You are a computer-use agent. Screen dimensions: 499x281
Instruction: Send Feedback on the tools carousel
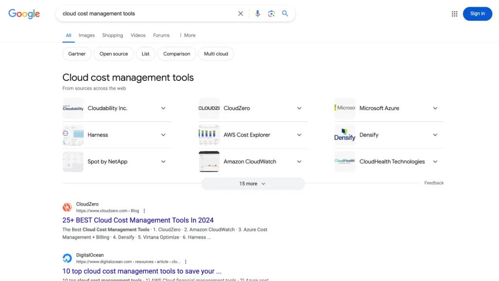[434, 183]
